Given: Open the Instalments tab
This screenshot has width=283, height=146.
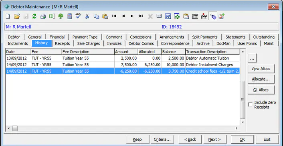Looking at the screenshot, I should pos(18,44).
